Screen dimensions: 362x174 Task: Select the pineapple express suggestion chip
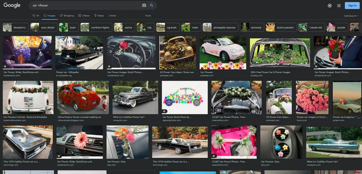(x=220, y=27)
